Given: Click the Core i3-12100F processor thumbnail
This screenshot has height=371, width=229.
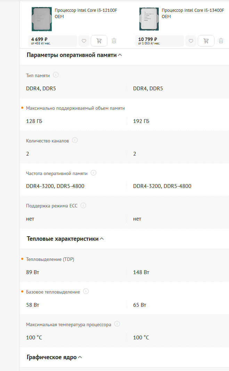Looking at the screenshot, I should click(x=42, y=19).
